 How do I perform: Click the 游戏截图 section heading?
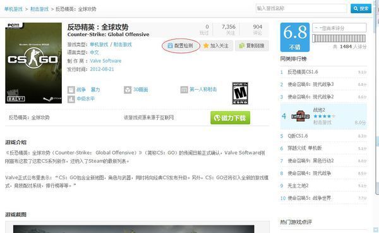coord(16,215)
